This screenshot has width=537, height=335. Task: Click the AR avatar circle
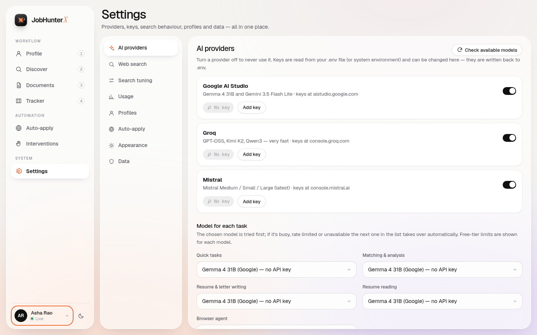coord(21,316)
